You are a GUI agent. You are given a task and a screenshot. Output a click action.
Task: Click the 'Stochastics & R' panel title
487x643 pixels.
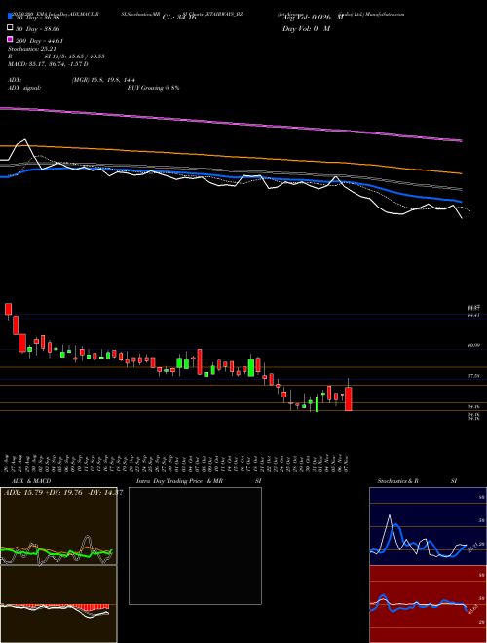398,481
